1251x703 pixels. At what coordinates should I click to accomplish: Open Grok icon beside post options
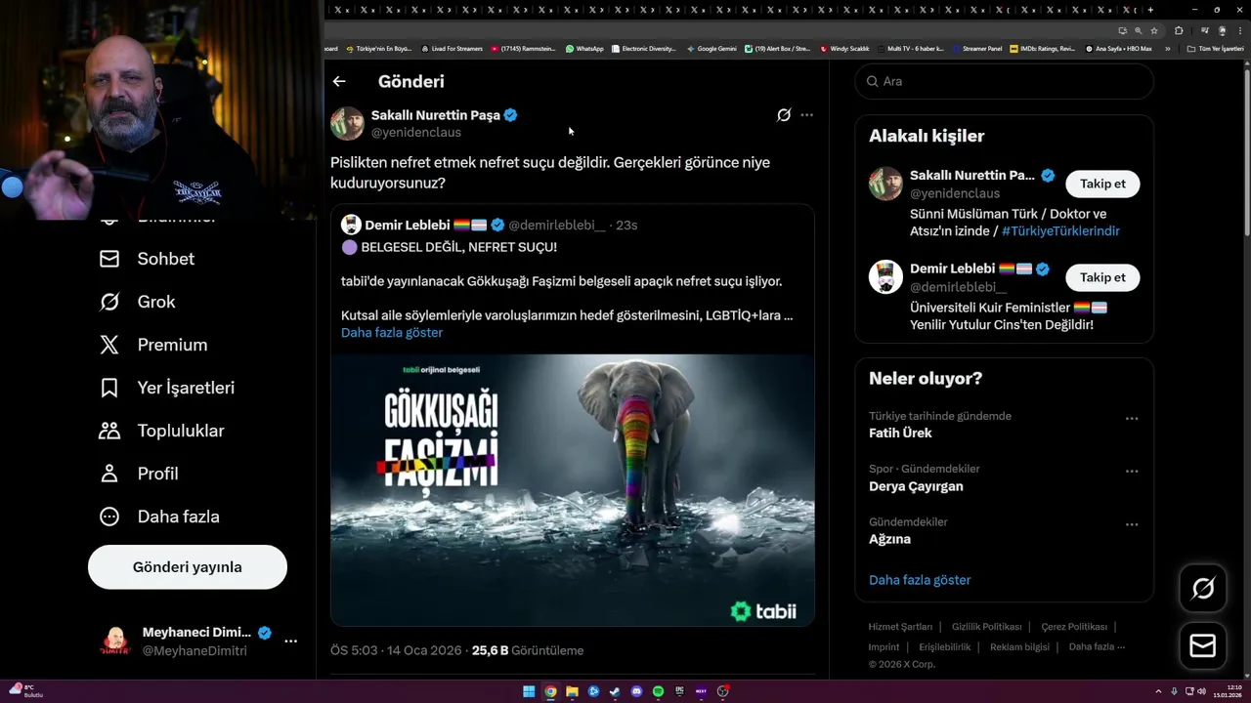[784, 115]
